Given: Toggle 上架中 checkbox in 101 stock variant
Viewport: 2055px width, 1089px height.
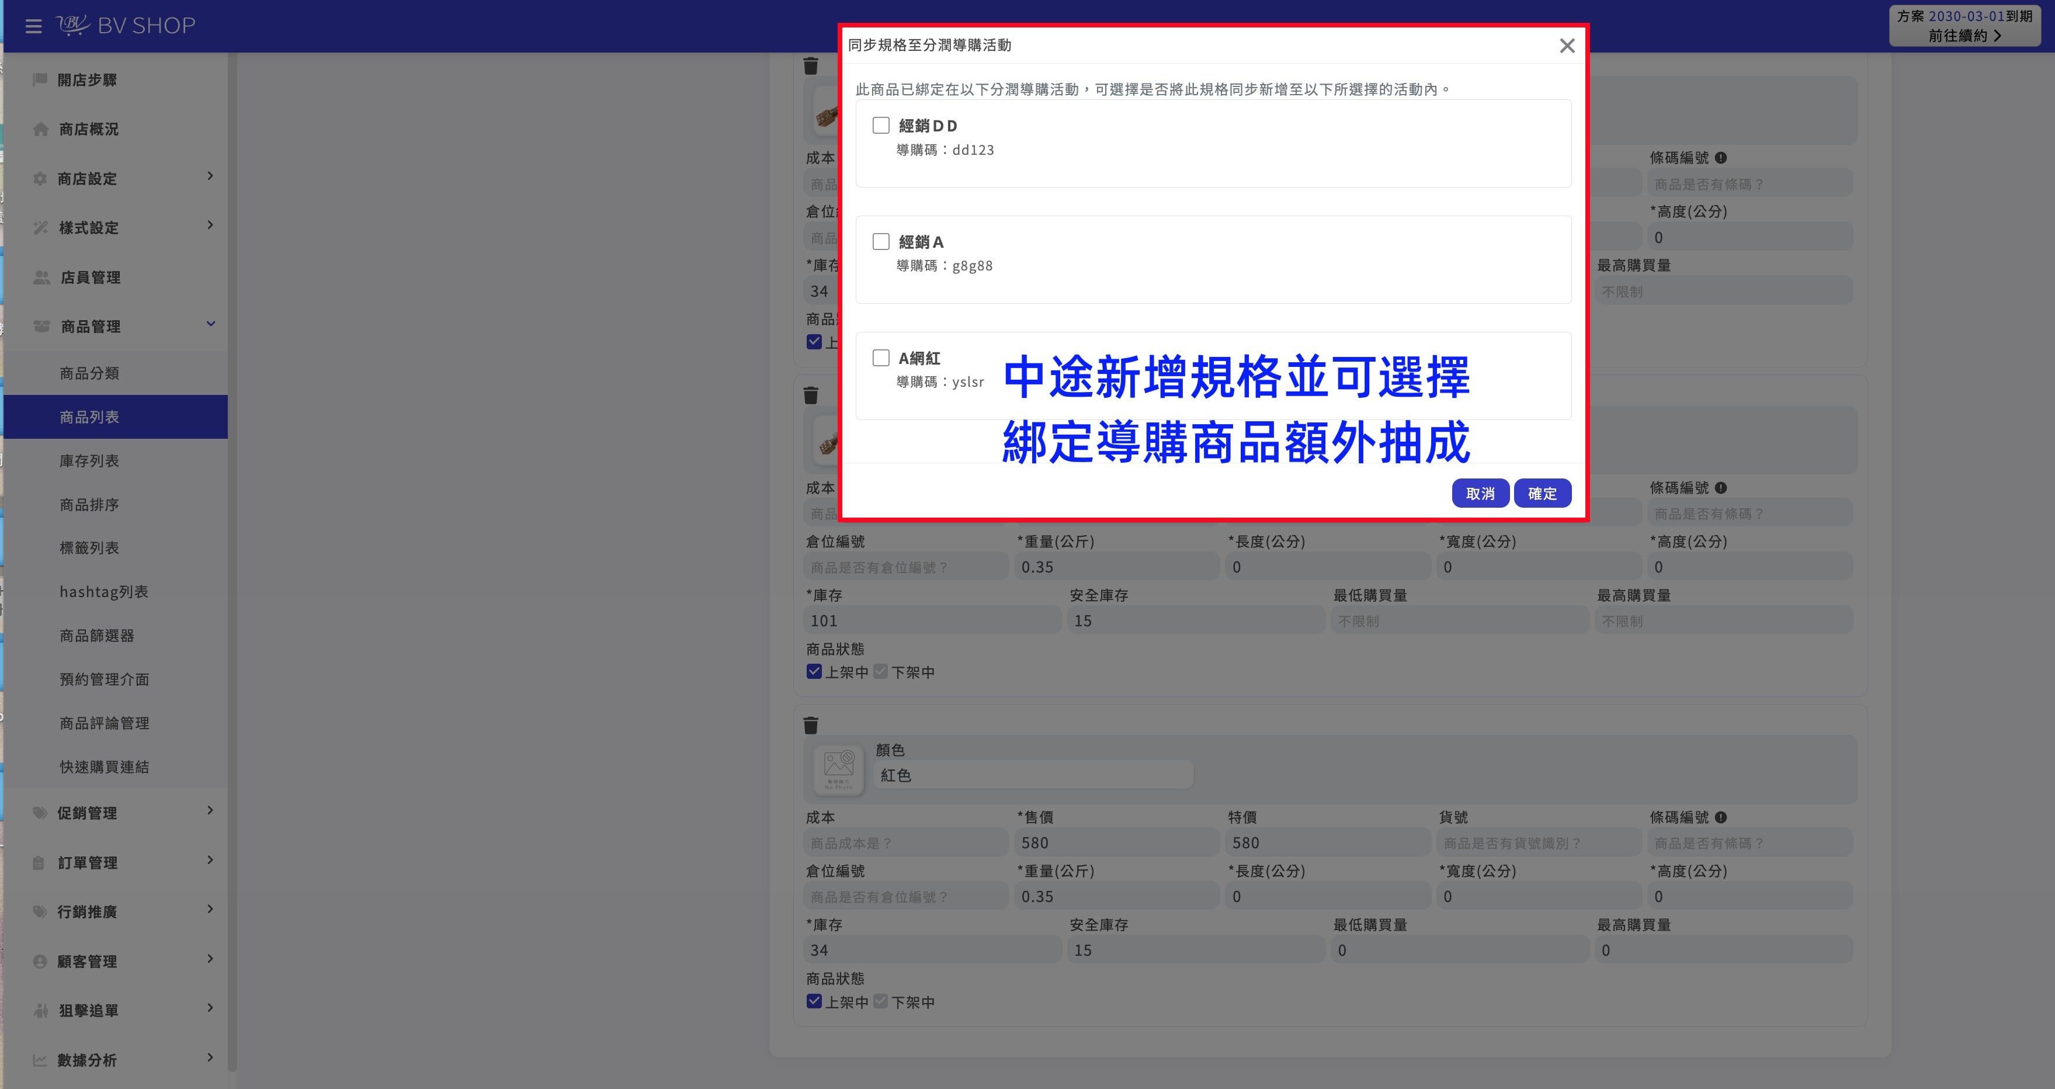Looking at the screenshot, I should pos(814,672).
